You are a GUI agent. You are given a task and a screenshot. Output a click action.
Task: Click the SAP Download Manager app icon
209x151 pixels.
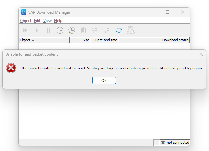click(x=24, y=12)
